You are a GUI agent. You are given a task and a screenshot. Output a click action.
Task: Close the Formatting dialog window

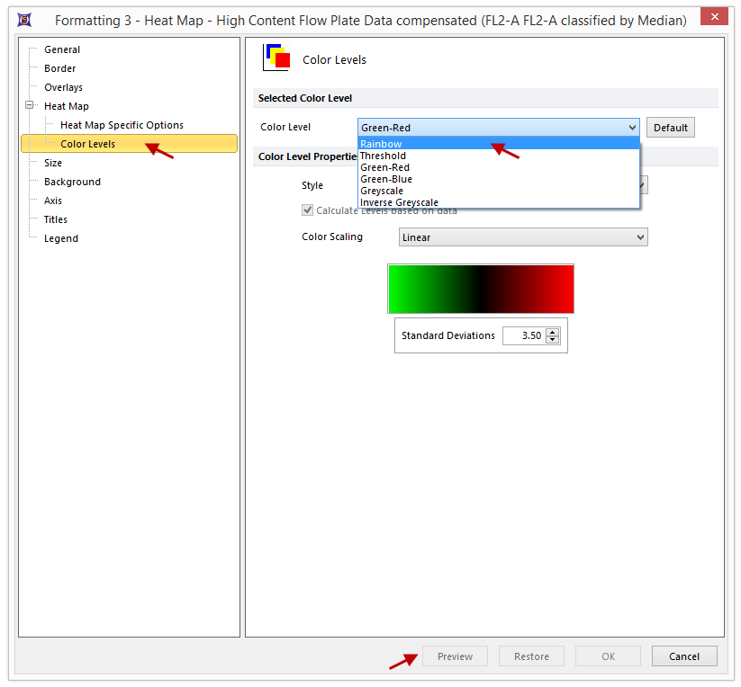(x=714, y=19)
